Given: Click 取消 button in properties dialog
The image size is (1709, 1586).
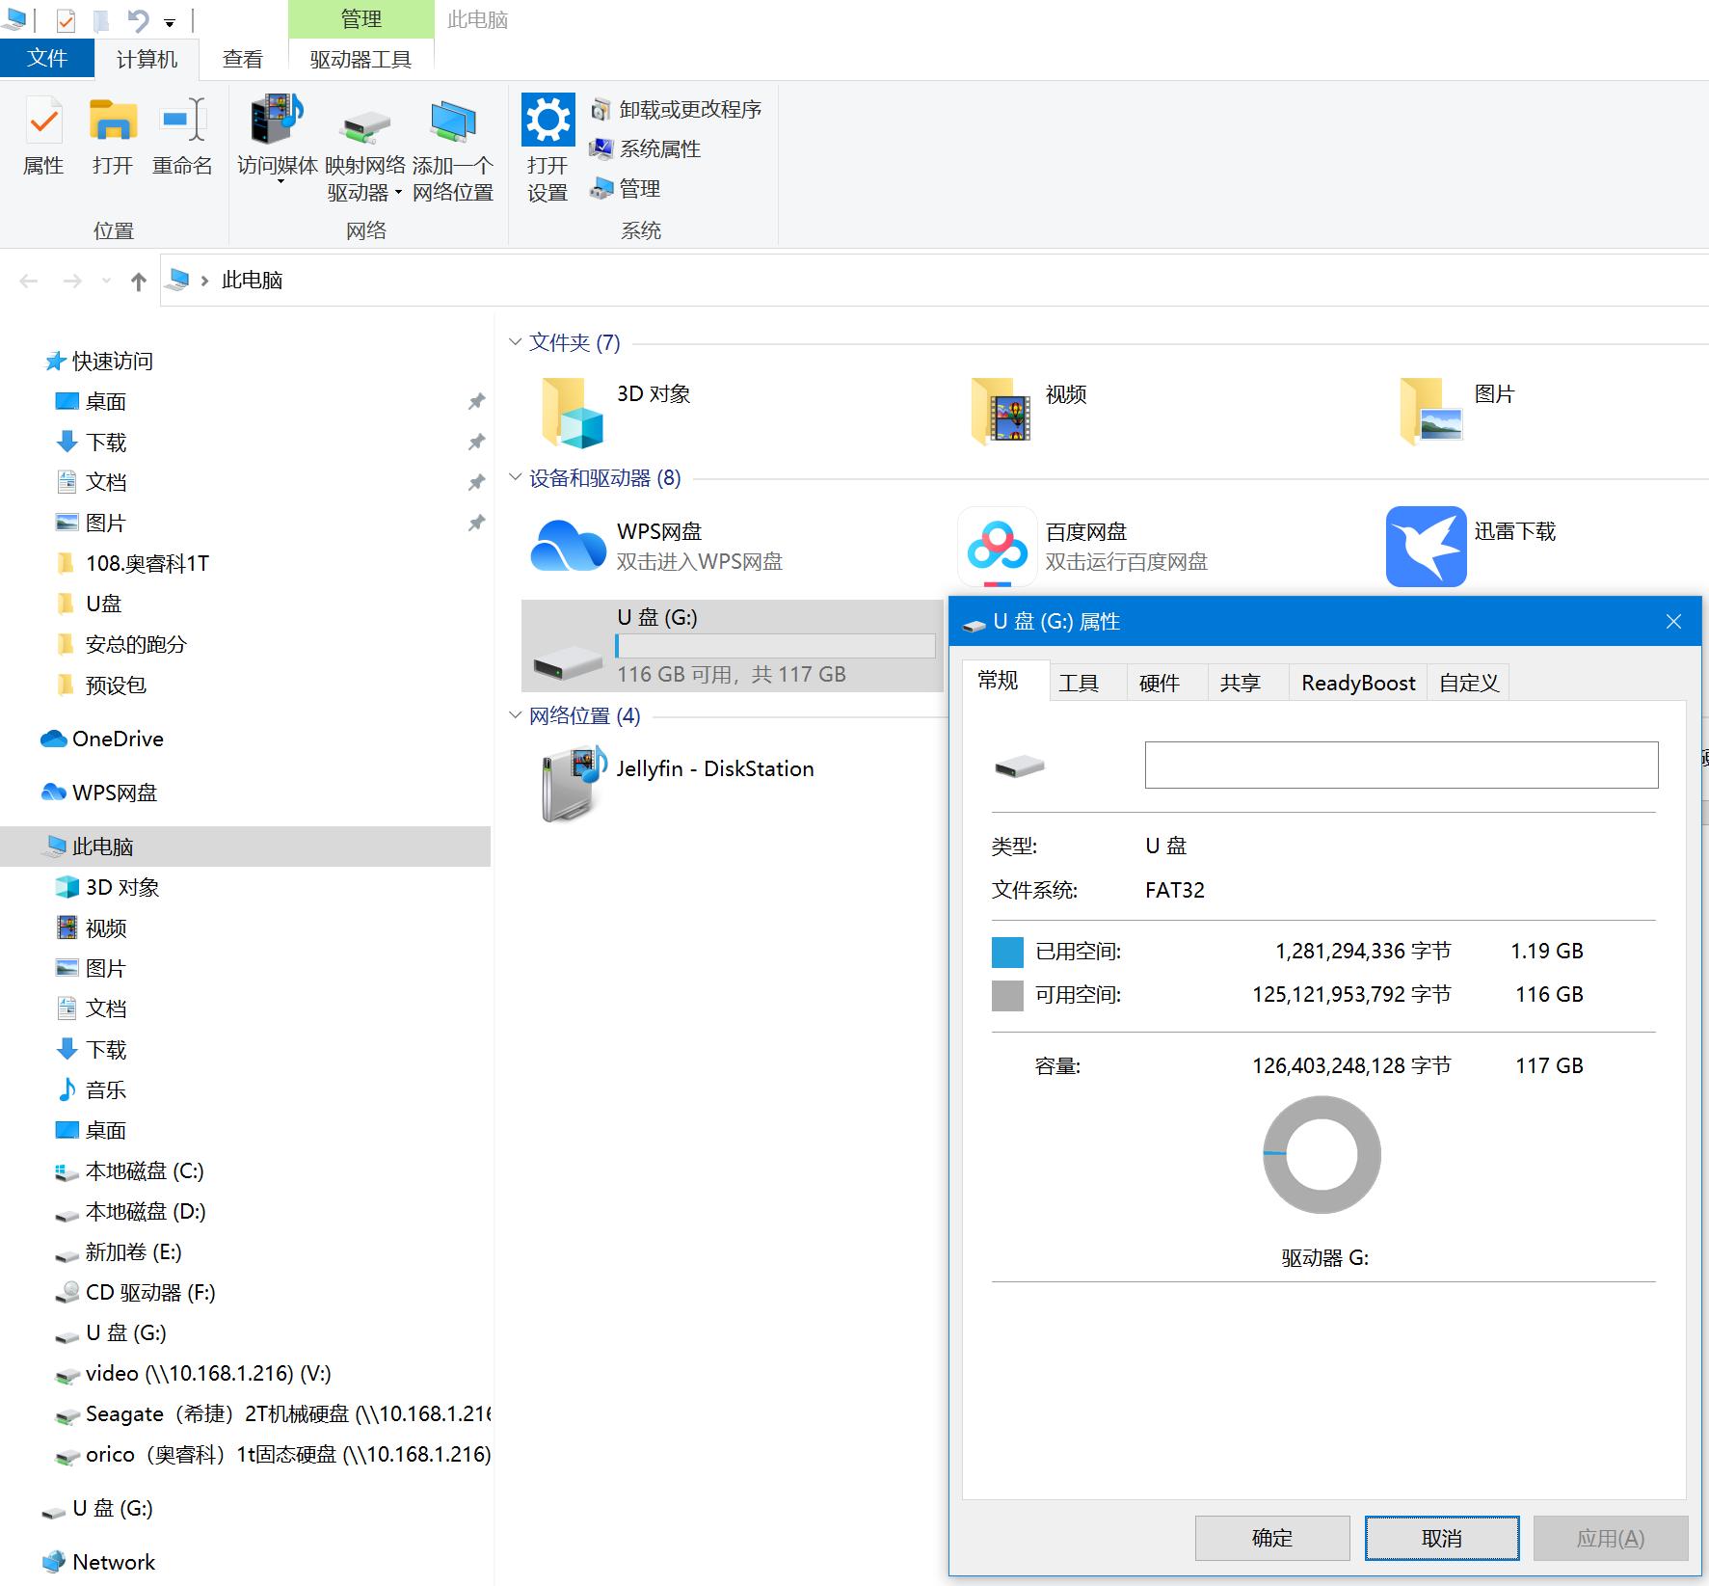Looking at the screenshot, I should [1442, 1538].
